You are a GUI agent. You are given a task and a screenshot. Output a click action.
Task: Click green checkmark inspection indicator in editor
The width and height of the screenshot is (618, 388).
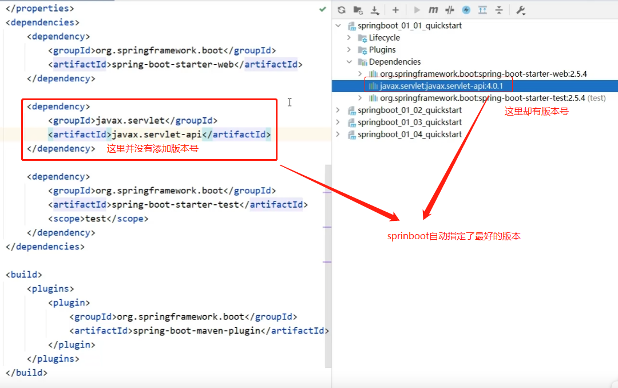pos(323,9)
